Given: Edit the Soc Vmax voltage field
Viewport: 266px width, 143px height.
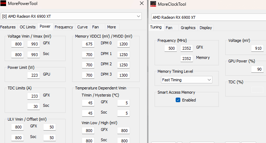Looking at the screenshot, I should (34, 55).
